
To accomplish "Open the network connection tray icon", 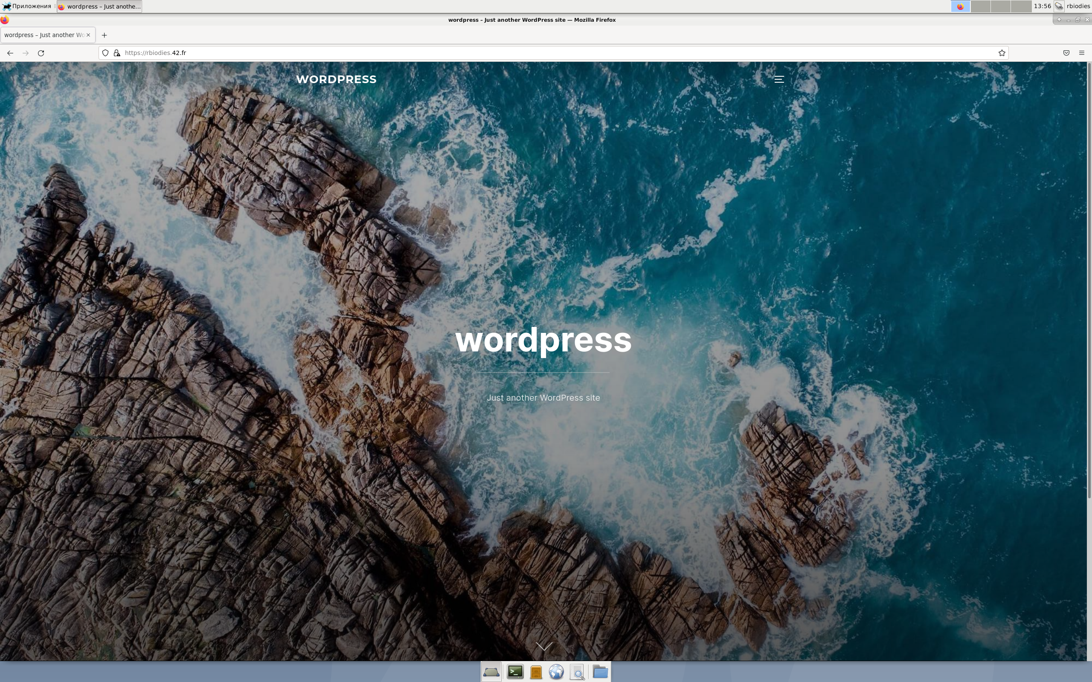I will 1059,6.
